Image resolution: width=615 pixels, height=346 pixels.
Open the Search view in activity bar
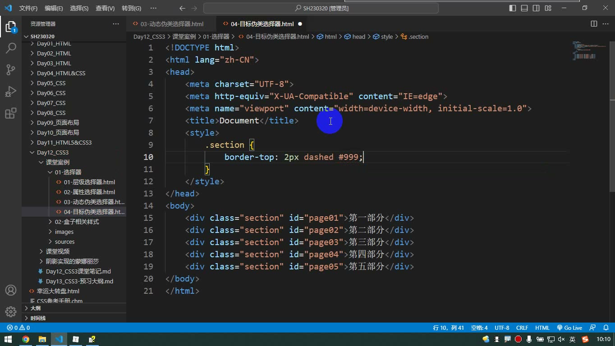click(x=11, y=48)
